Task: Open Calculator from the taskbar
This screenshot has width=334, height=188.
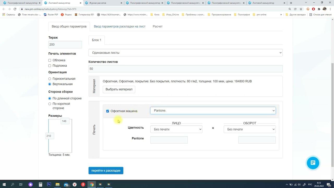Action: pyautogui.click(x=40, y=185)
